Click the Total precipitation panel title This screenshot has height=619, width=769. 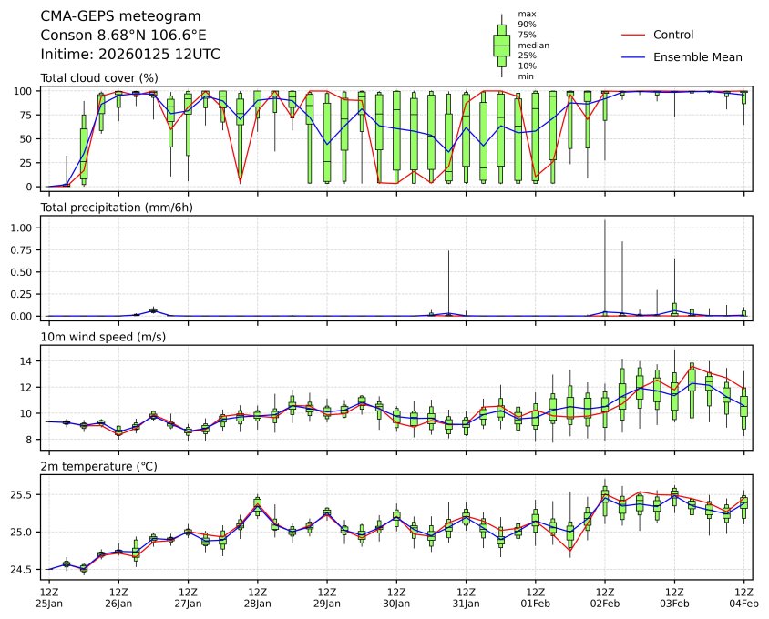pyautogui.click(x=117, y=208)
